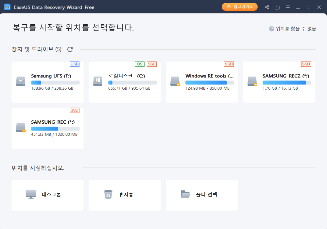Select the Windows RE tools partition name

pos(210,76)
